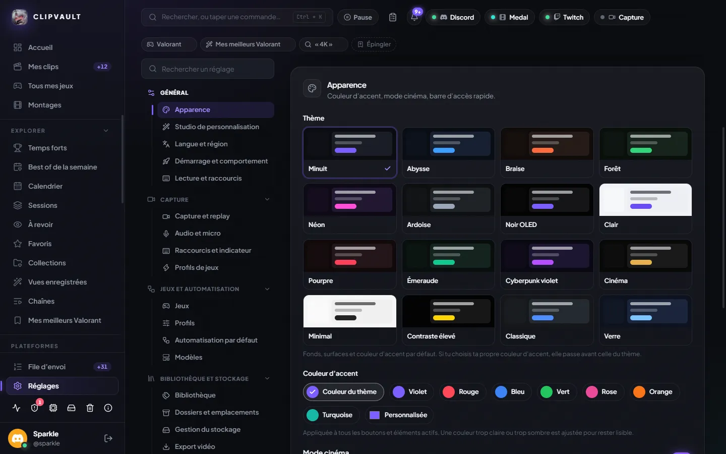Viewport: 726px width, 454px height.
Task: Click the Épingler button
Action: point(374,44)
